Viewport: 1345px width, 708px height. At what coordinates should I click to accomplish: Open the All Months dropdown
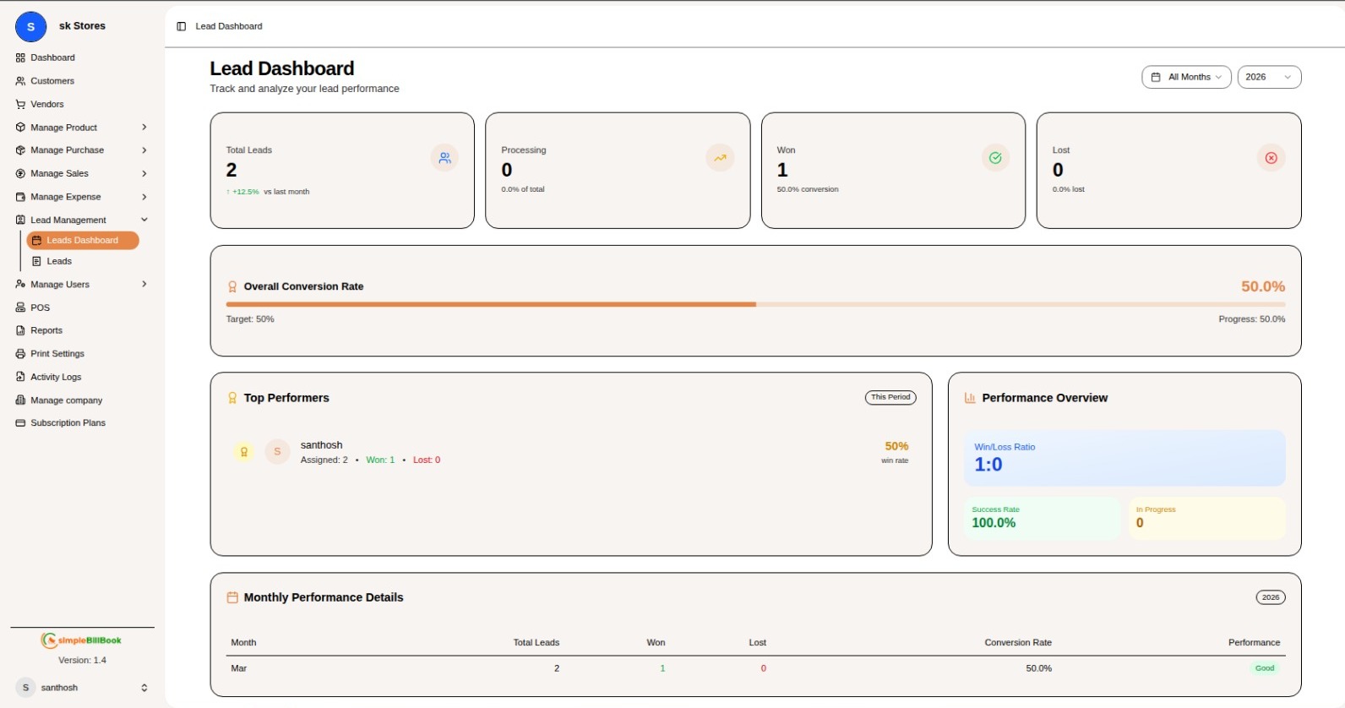pyautogui.click(x=1186, y=77)
